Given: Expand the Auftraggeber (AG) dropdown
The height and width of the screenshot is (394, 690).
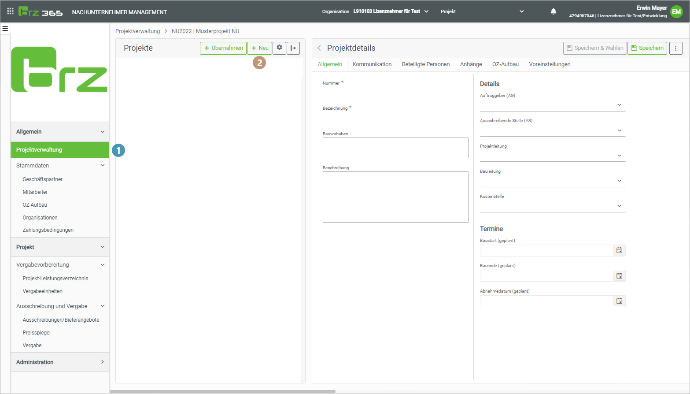Looking at the screenshot, I should pos(619,105).
